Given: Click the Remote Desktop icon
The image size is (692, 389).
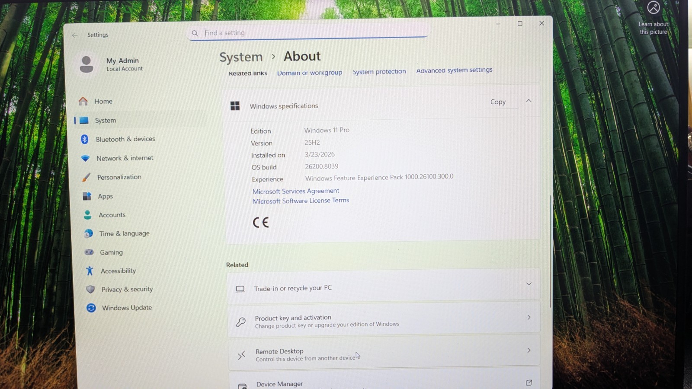Looking at the screenshot, I should tap(241, 355).
